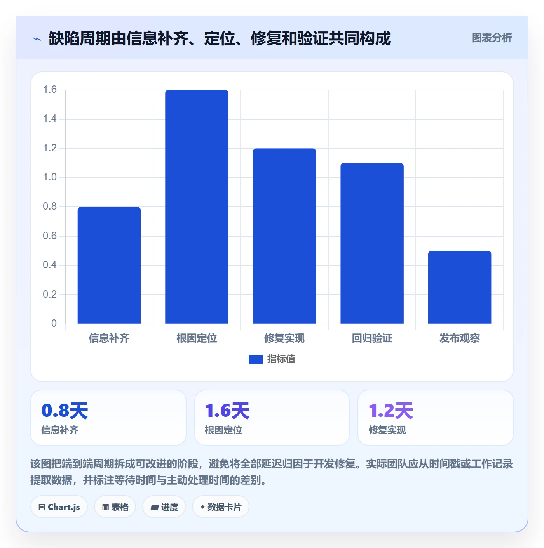This screenshot has width=544, height=548.
Task: Click the 表格 tag chip
Action: pos(115,507)
